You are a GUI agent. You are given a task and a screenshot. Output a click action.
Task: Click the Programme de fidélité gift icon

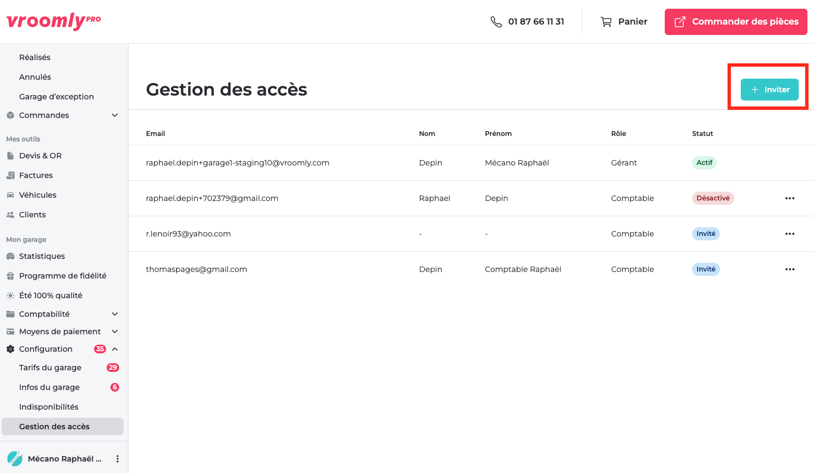tap(10, 276)
